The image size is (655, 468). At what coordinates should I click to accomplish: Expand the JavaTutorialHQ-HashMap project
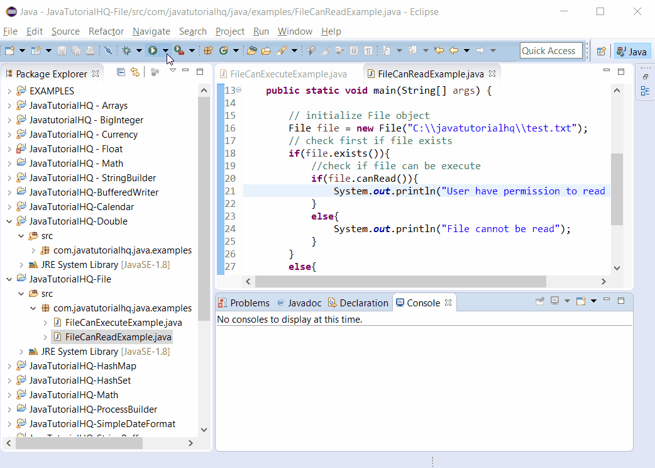coord(9,366)
